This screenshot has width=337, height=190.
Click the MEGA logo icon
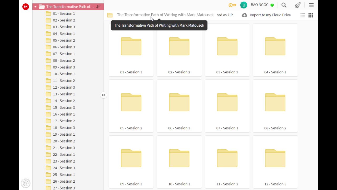pos(26,7)
